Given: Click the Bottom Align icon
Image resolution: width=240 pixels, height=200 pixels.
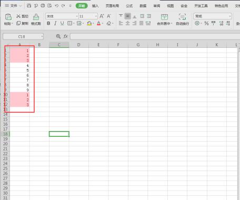Looking at the screenshot, I should point(135,16).
